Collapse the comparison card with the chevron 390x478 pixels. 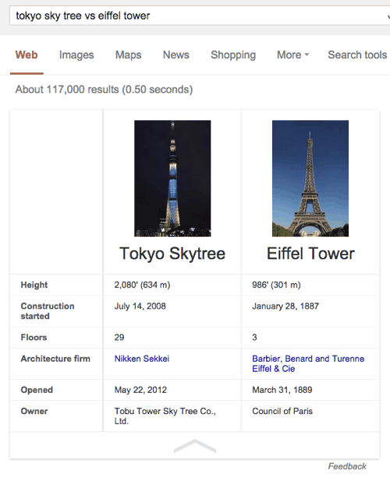[x=195, y=446]
